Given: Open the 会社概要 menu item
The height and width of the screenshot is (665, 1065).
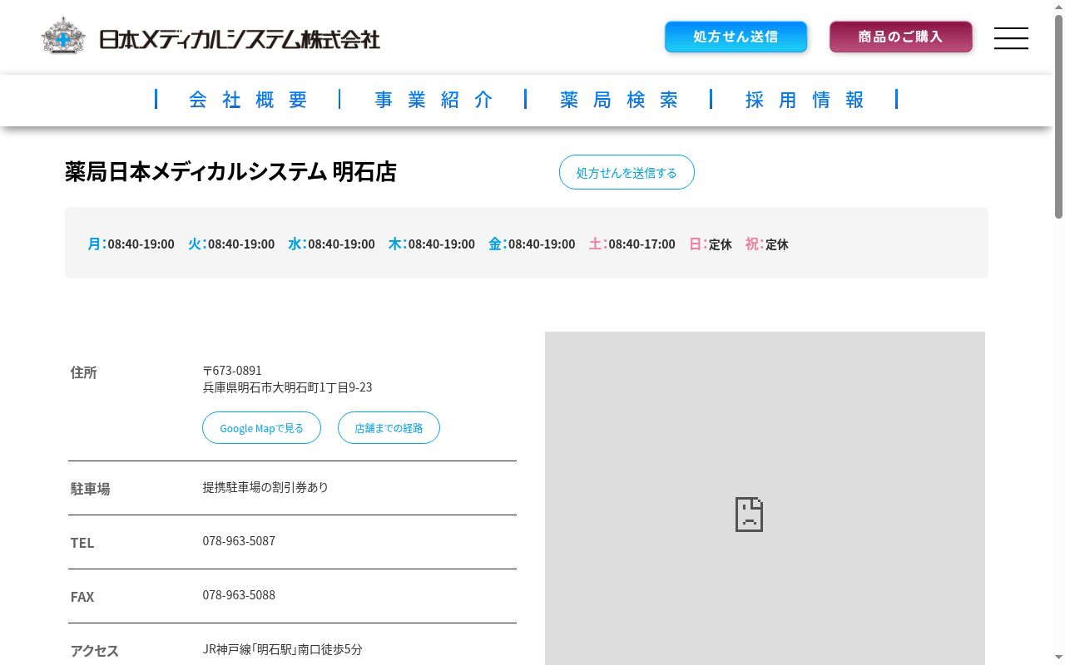Looking at the screenshot, I should tap(249, 100).
